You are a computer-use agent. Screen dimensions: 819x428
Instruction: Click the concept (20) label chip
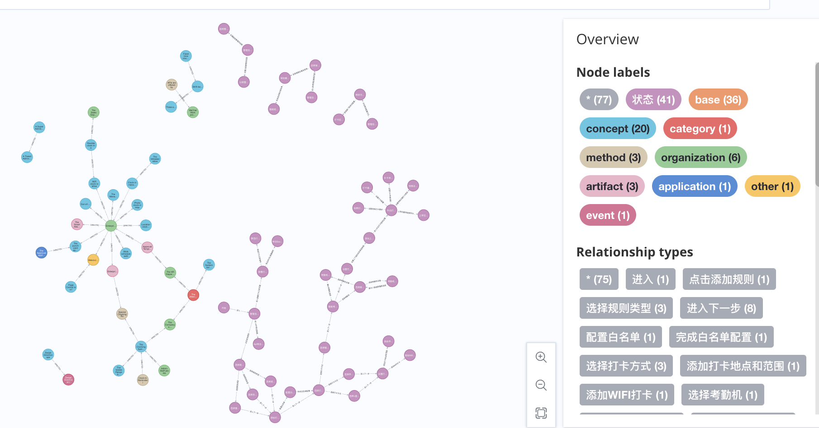point(617,129)
